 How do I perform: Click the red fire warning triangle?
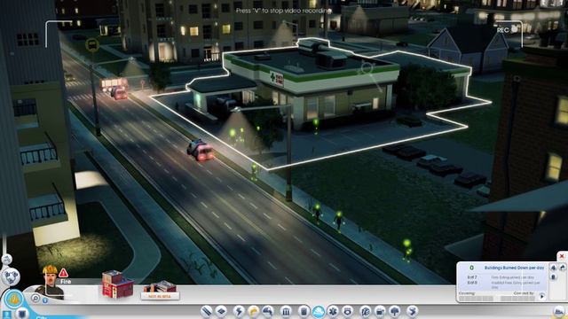click(63, 273)
